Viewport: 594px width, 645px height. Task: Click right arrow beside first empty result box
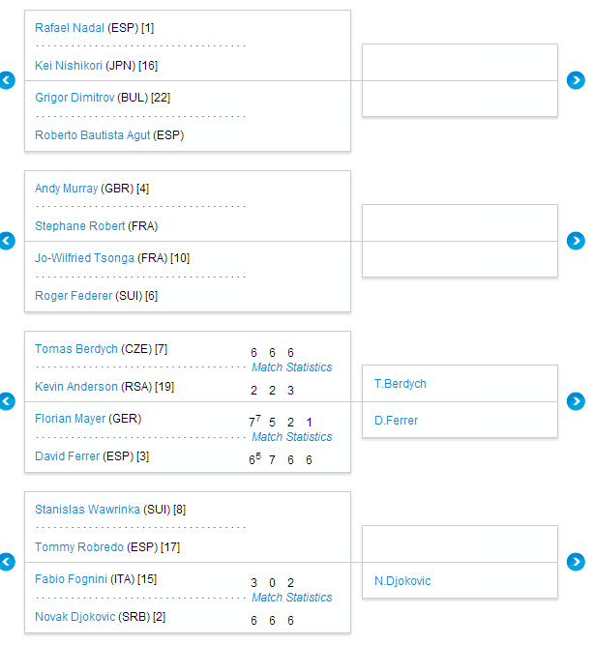575,80
